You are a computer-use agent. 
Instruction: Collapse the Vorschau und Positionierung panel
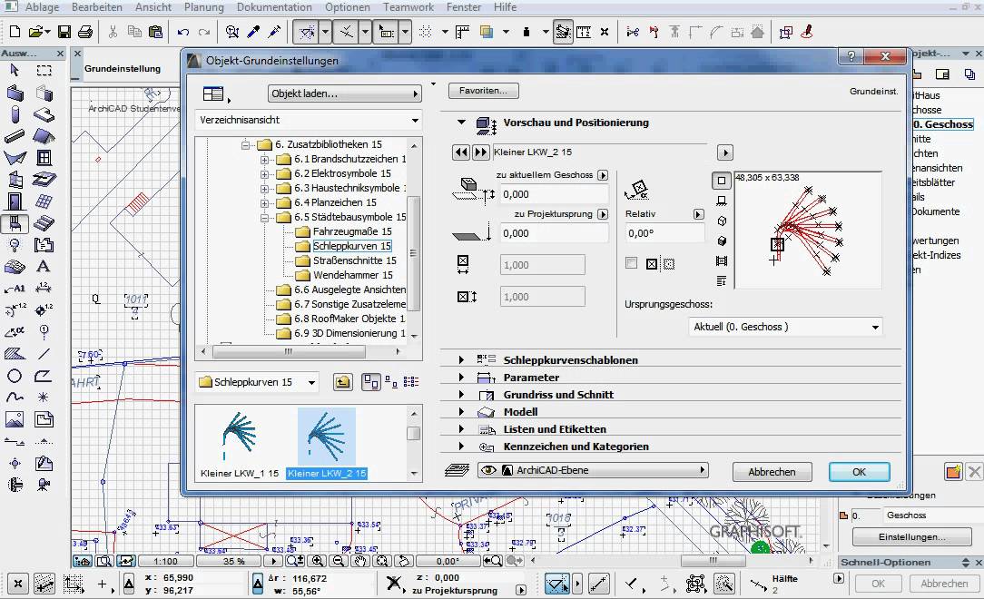point(461,123)
